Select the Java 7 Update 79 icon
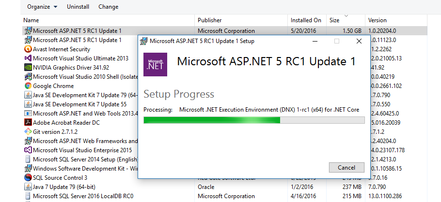Screen dimensions: 441x202 click(x=28, y=187)
